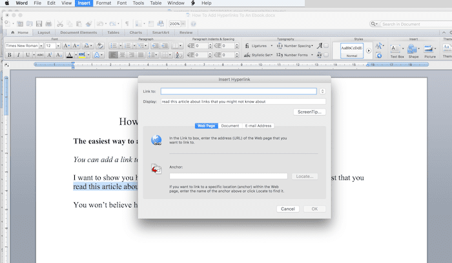
Task: Select the E-mail Address tab in dialog
Action: [x=258, y=126]
